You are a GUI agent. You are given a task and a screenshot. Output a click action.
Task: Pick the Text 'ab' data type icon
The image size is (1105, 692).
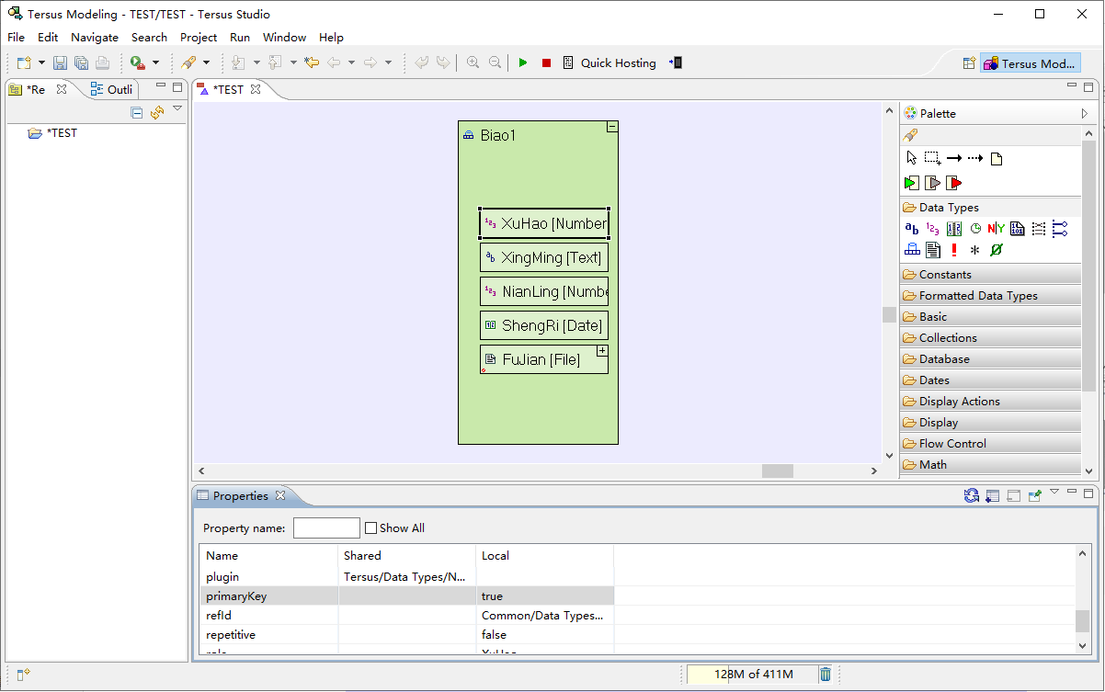pyautogui.click(x=911, y=229)
